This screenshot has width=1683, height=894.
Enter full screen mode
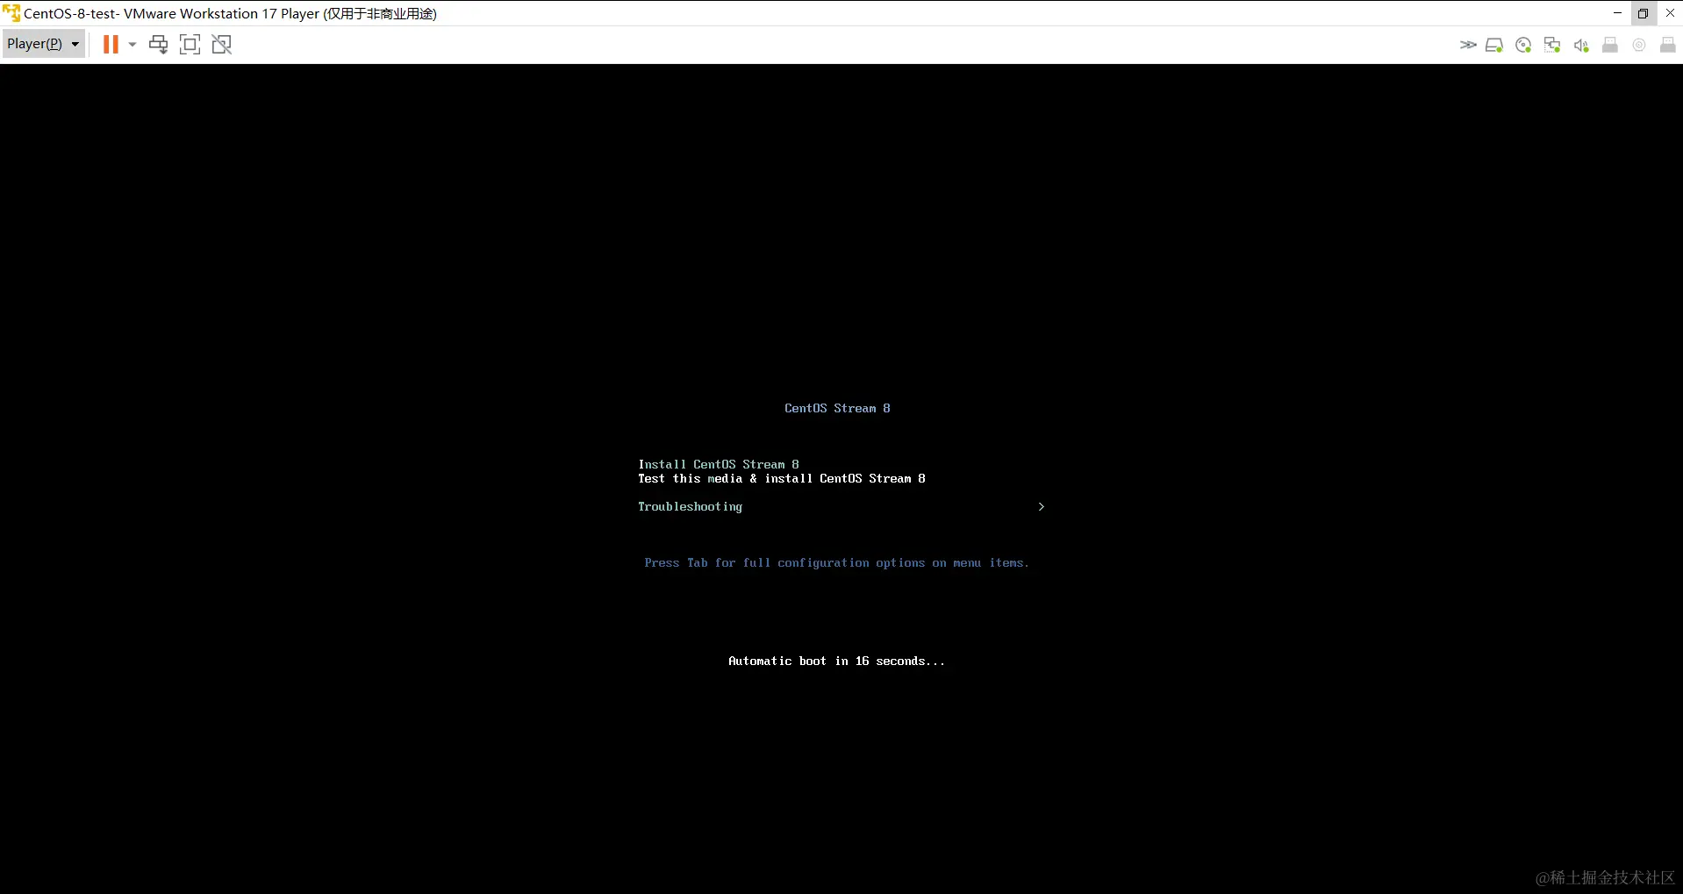click(x=190, y=45)
